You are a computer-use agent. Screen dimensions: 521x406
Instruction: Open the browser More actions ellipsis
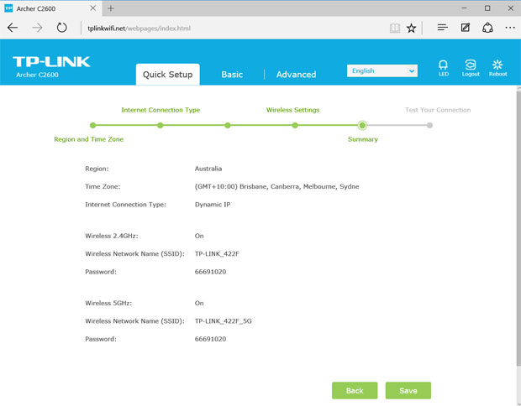point(510,28)
